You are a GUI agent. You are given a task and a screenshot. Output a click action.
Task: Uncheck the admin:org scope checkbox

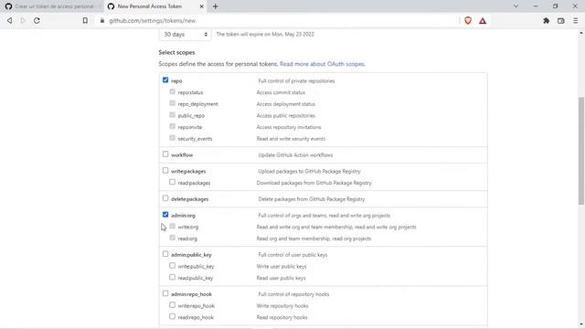(165, 215)
